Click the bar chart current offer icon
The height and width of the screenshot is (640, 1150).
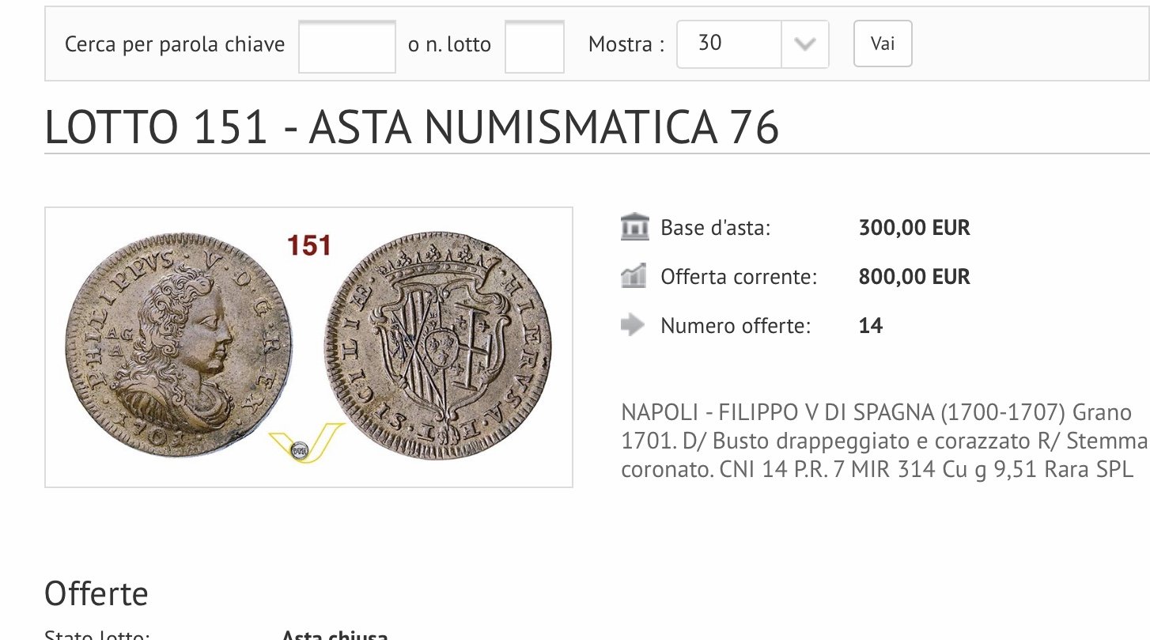[x=634, y=277]
